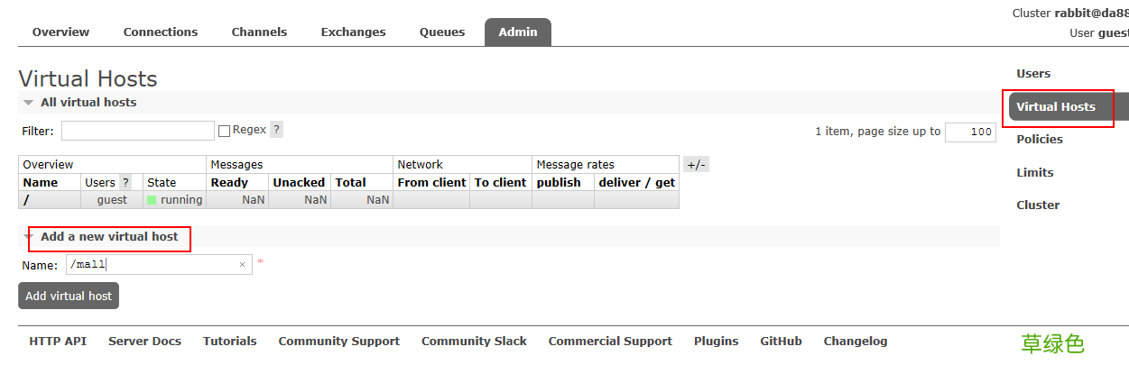The height and width of the screenshot is (374, 1129).
Task: Sort the table by Name column
Action: coord(41,182)
